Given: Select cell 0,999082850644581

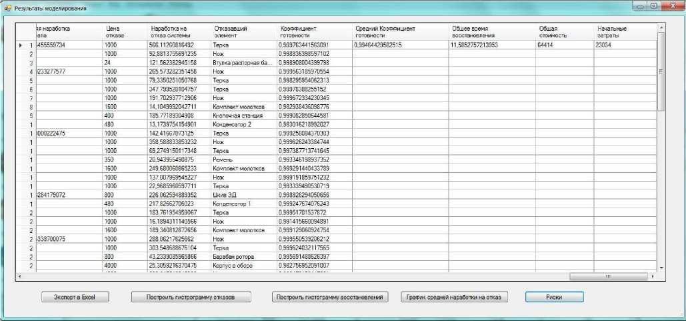Looking at the screenshot, I should click(x=314, y=115).
